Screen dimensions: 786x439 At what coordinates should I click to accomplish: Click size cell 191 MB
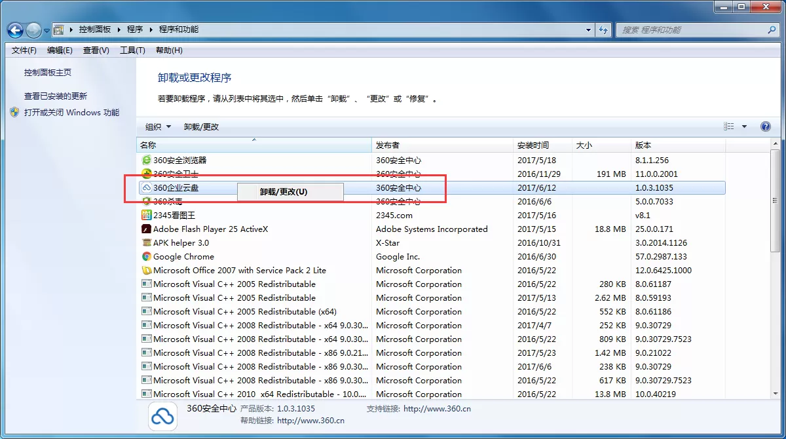[612, 174]
